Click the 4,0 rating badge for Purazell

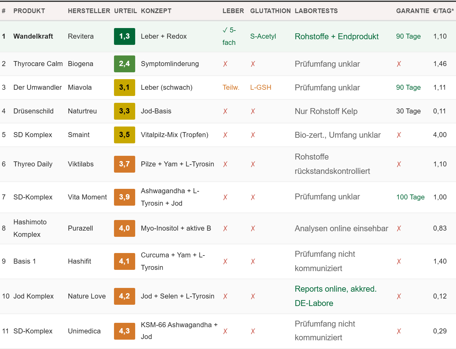pyautogui.click(x=125, y=228)
